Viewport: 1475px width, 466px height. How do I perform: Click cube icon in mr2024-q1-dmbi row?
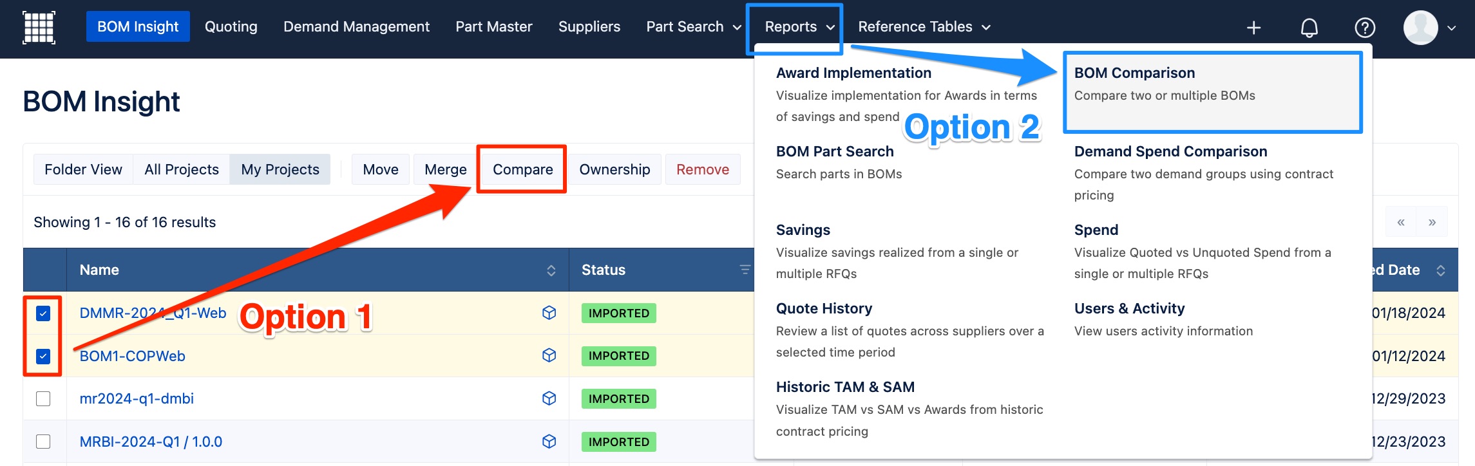(549, 398)
